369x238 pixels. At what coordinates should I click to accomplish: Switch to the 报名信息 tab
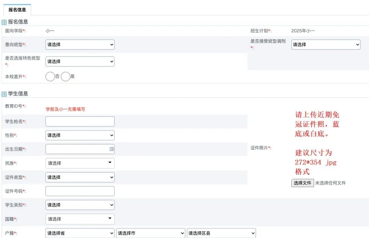pyautogui.click(x=17, y=10)
